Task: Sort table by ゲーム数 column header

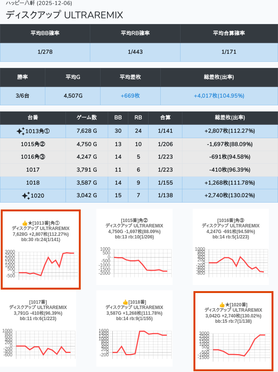Action: click(87, 118)
